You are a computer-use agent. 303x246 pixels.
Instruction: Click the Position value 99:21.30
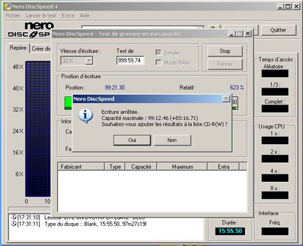114,88
